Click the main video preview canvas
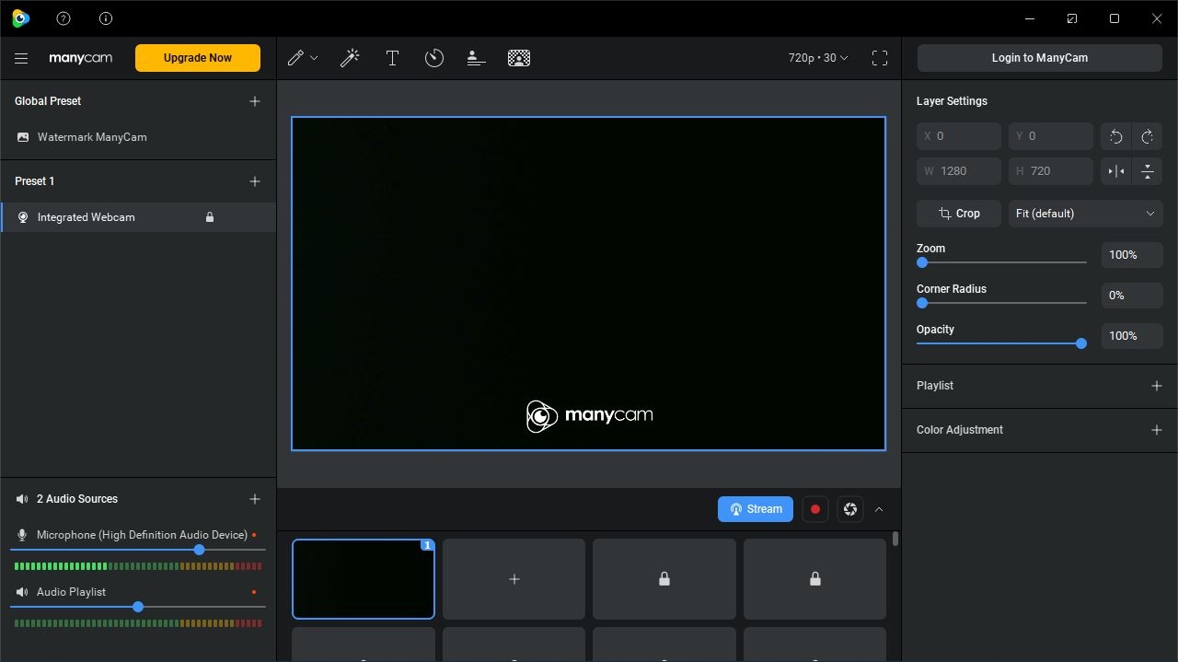Image resolution: width=1178 pixels, height=662 pixels. pyautogui.click(x=589, y=284)
